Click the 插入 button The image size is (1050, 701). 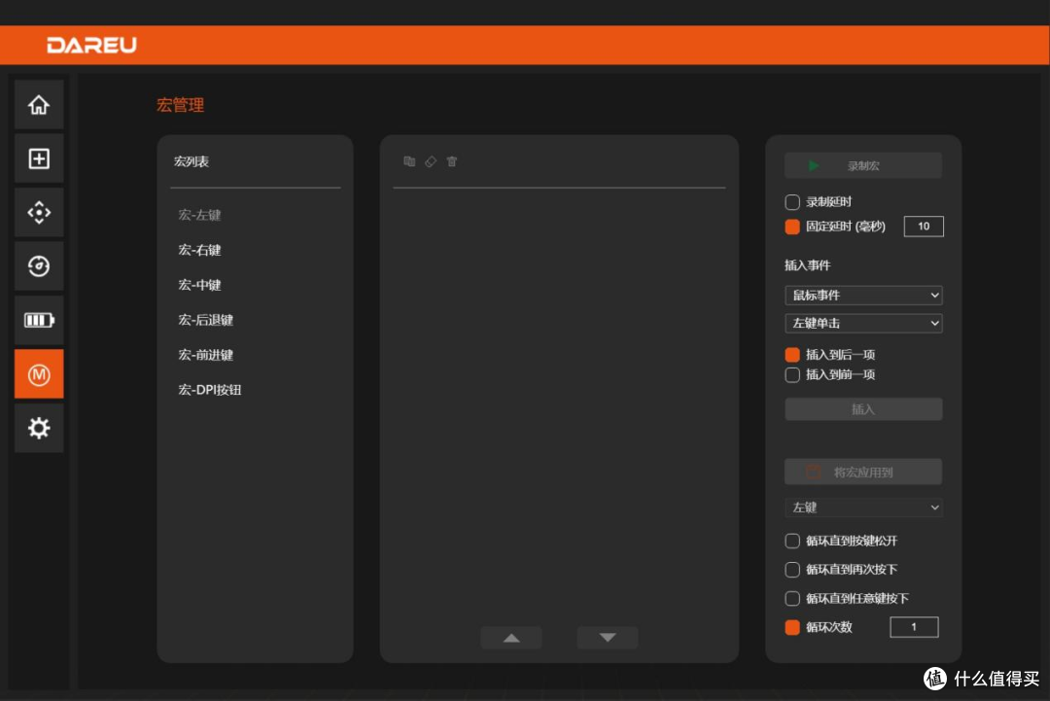pos(863,409)
